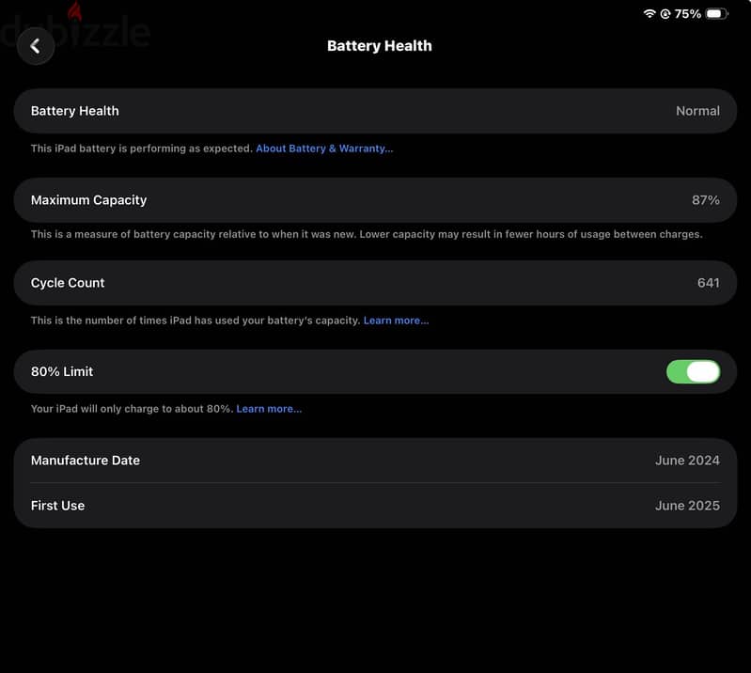The height and width of the screenshot is (673, 751).
Task: Open About Battery & Warranty link
Action: tap(324, 149)
